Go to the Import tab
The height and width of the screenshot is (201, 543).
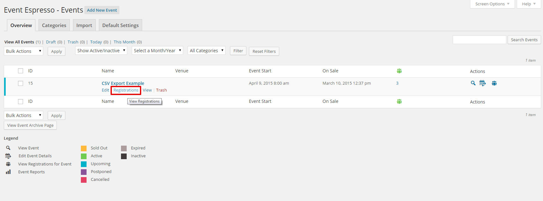pos(84,25)
